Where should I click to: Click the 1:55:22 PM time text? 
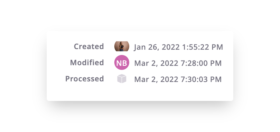[x=202, y=47]
